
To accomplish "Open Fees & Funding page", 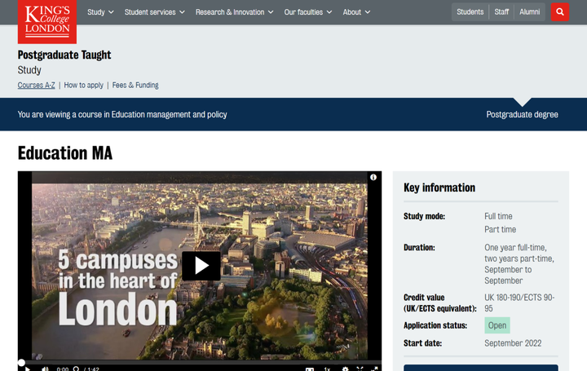I will point(135,85).
